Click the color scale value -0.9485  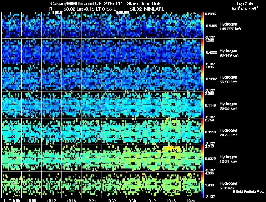tap(211, 26)
